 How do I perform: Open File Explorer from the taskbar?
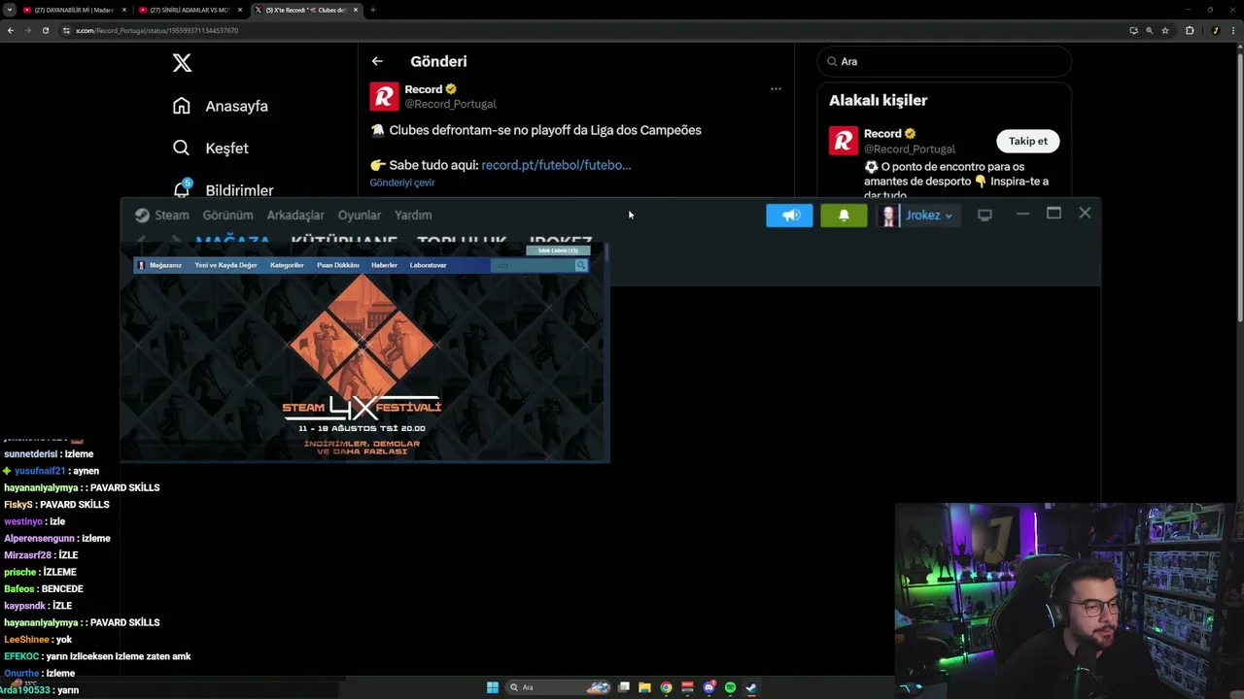click(644, 687)
